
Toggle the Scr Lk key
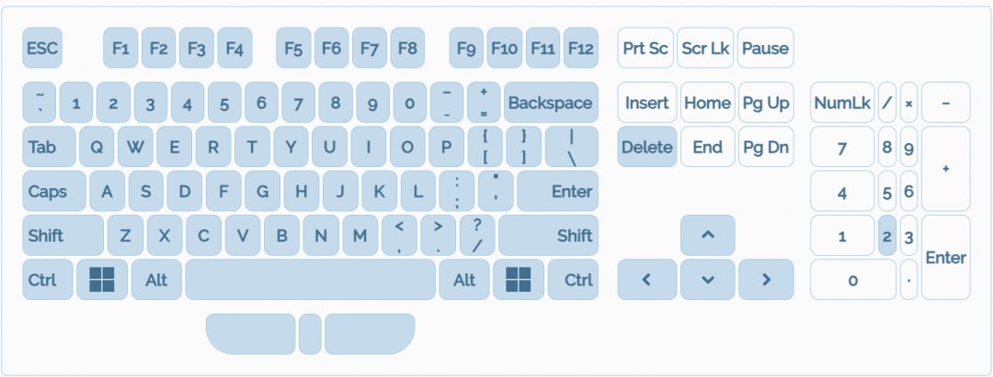click(x=705, y=49)
